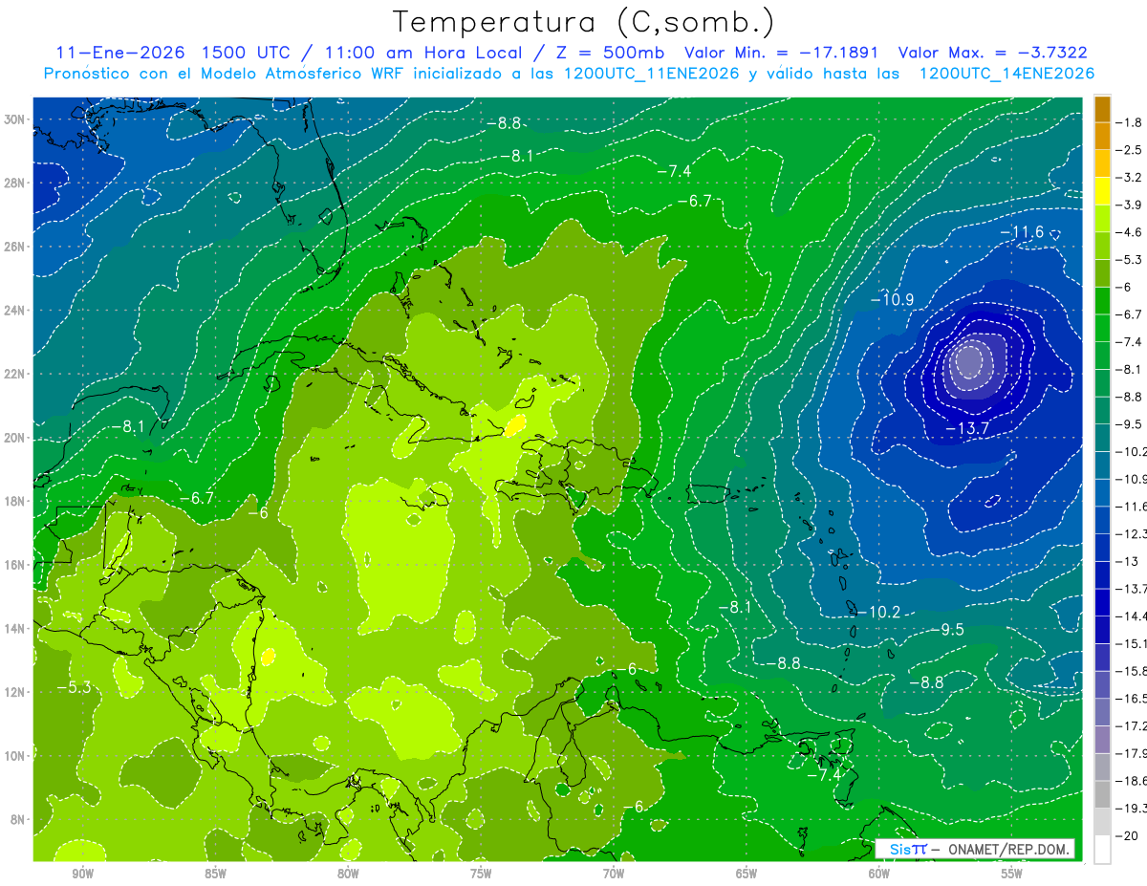The width and height of the screenshot is (1147, 886).
Task: Click the 8N latitude axis label
Action: pos(19,818)
